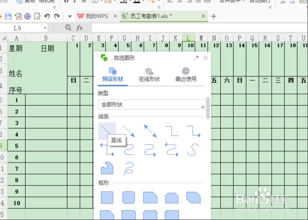This screenshot has height=220, width=308.
Task: Click the L9 Name Box
Action: coord(22,28)
